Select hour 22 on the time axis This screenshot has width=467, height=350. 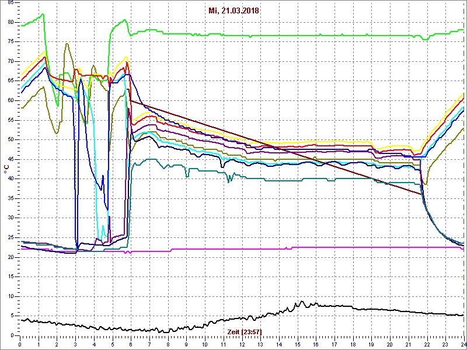[427, 344]
